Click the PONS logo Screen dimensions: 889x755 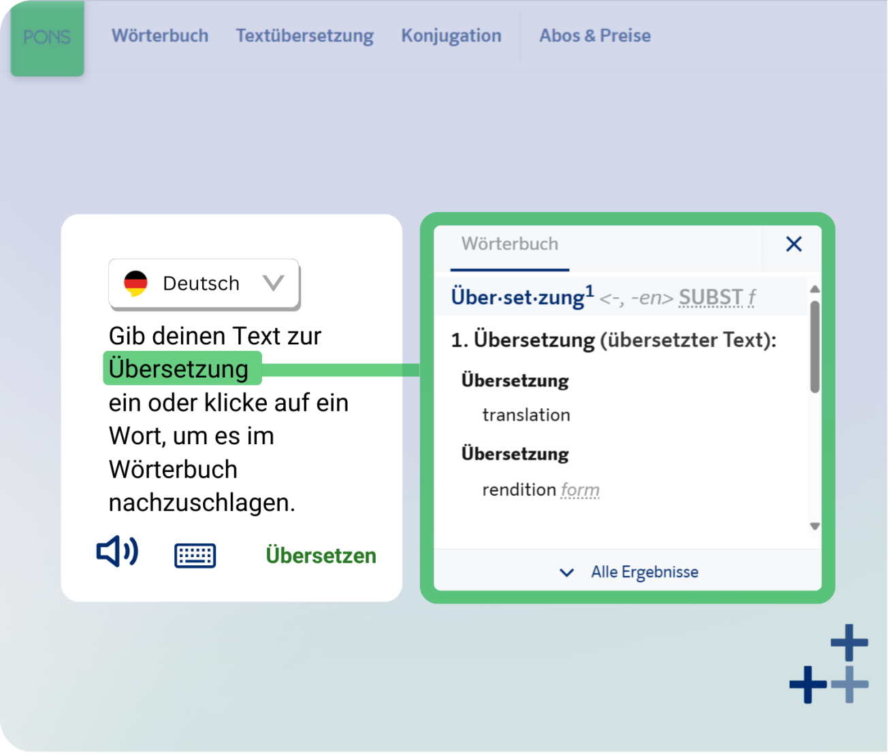47,37
